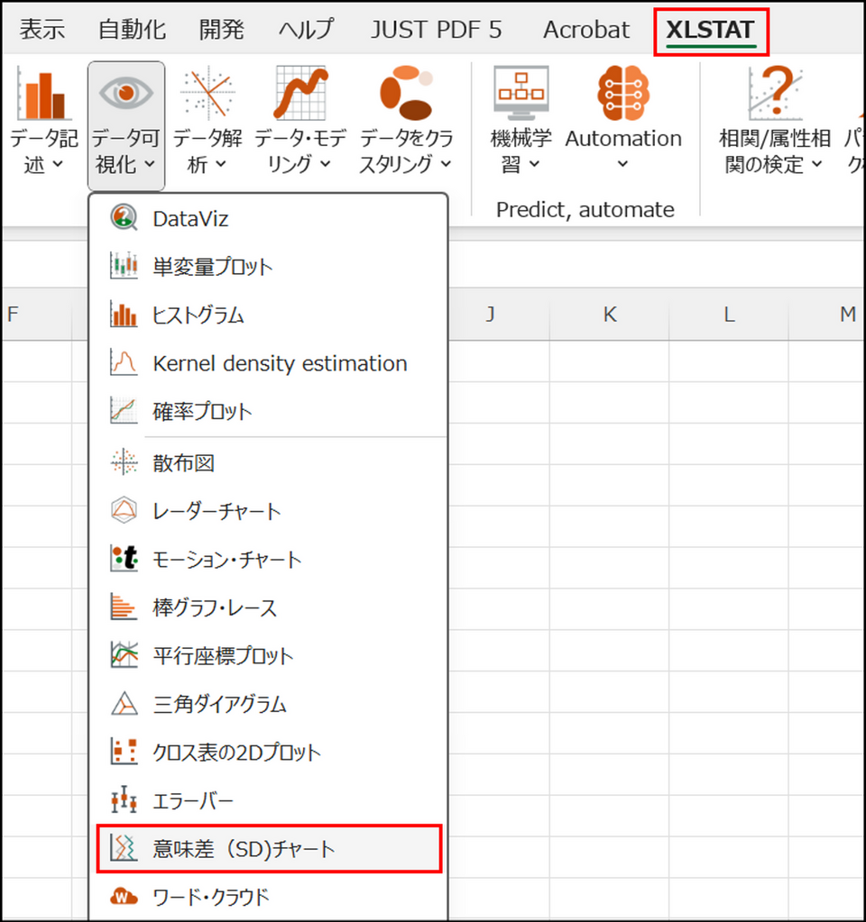Click the 平行座標プロット lines icon

click(x=124, y=655)
